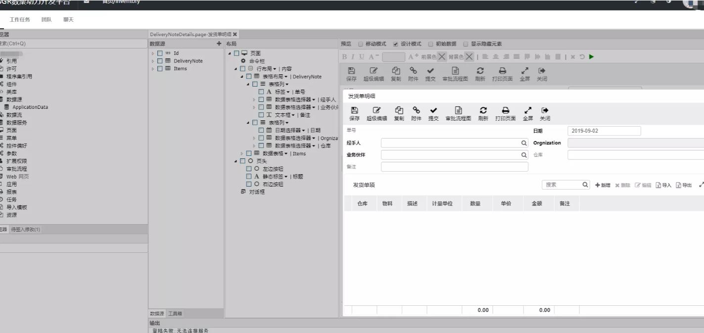
Task: Click the 对话框 icon in layout tree
Action: pyautogui.click(x=243, y=192)
